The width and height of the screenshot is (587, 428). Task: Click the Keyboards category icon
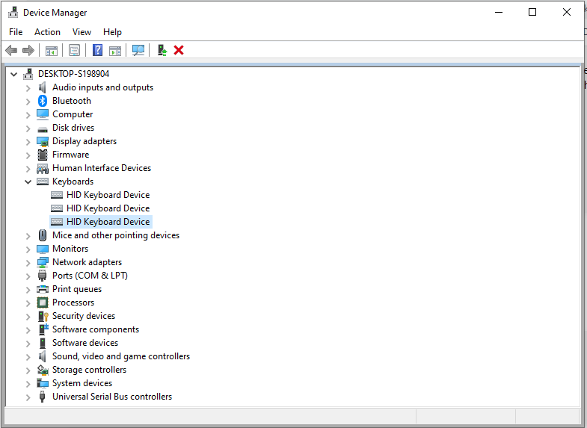(x=43, y=182)
